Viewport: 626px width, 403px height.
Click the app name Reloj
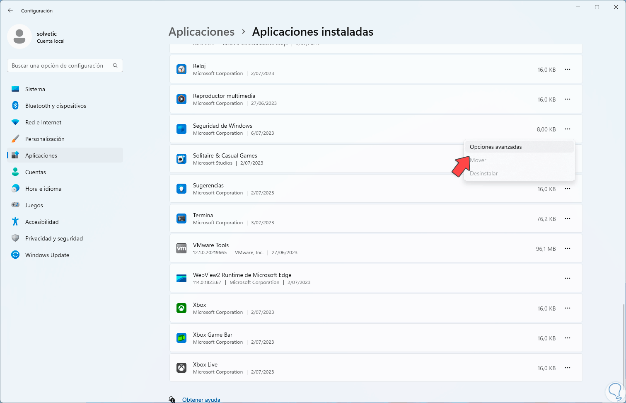(x=199, y=66)
